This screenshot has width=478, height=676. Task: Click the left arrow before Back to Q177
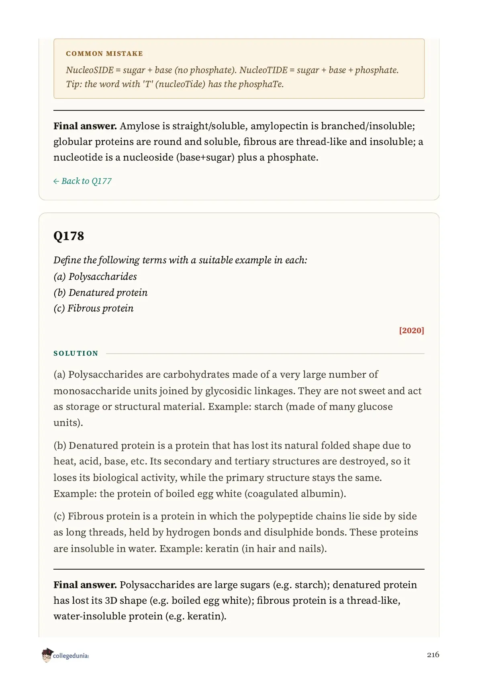(x=56, y=181)
